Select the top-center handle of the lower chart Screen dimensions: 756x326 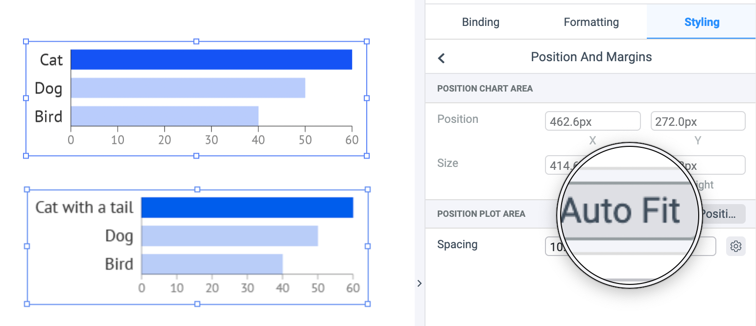pyautogui.click(x=197, y=189)
